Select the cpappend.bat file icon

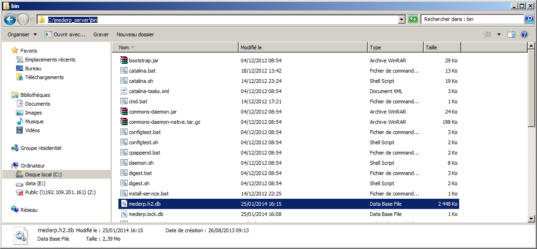click(x=124, y=153)
